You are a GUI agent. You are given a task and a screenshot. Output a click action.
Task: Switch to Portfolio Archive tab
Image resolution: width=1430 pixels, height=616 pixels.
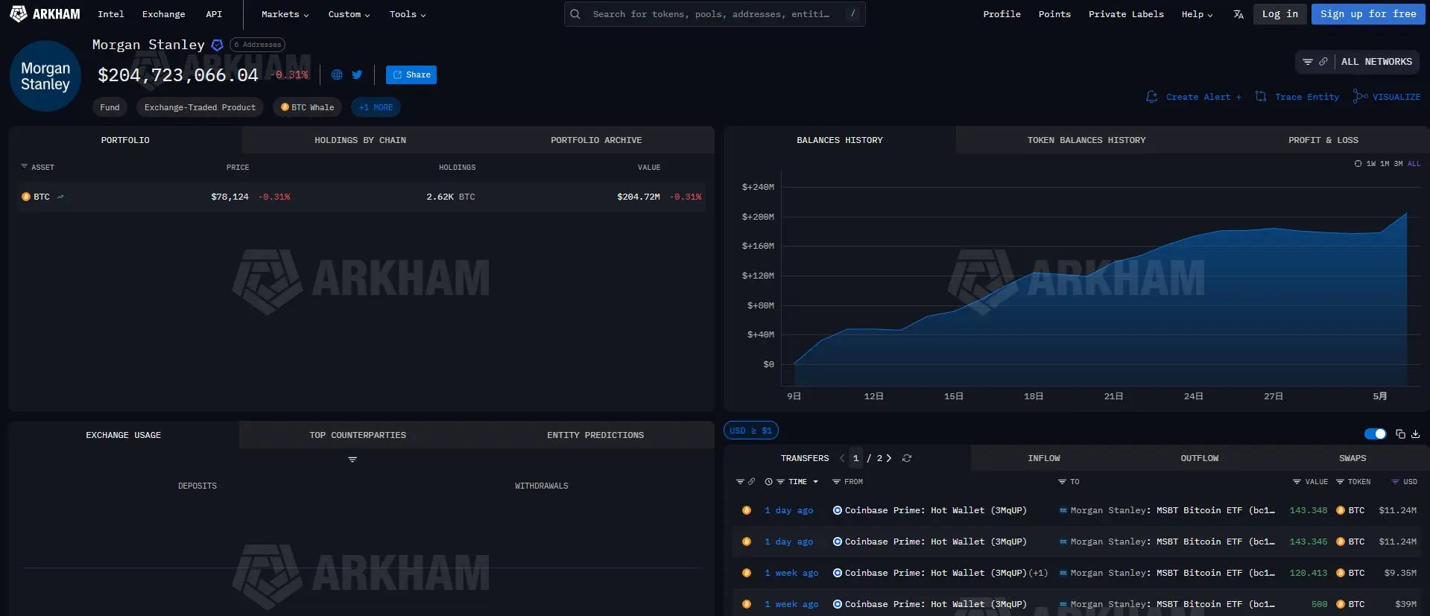(x=596, y=140)
